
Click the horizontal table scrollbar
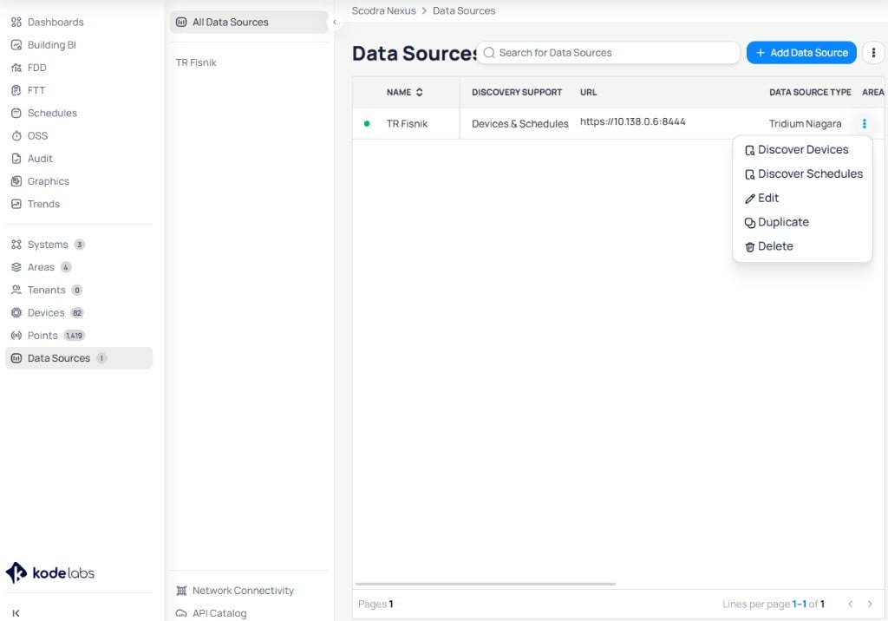coord(486,584)
